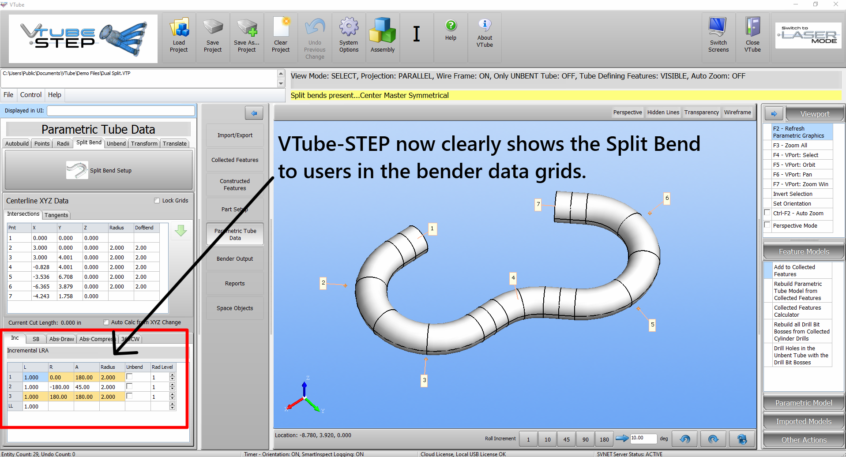Viewport: 846px width, 457px height.
Task: Enable Auto Calc from XYZ Change
Action: (106, 322)
